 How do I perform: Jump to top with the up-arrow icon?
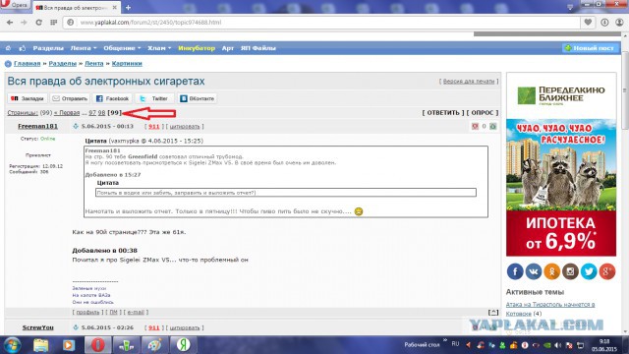(x=493, y=312)
